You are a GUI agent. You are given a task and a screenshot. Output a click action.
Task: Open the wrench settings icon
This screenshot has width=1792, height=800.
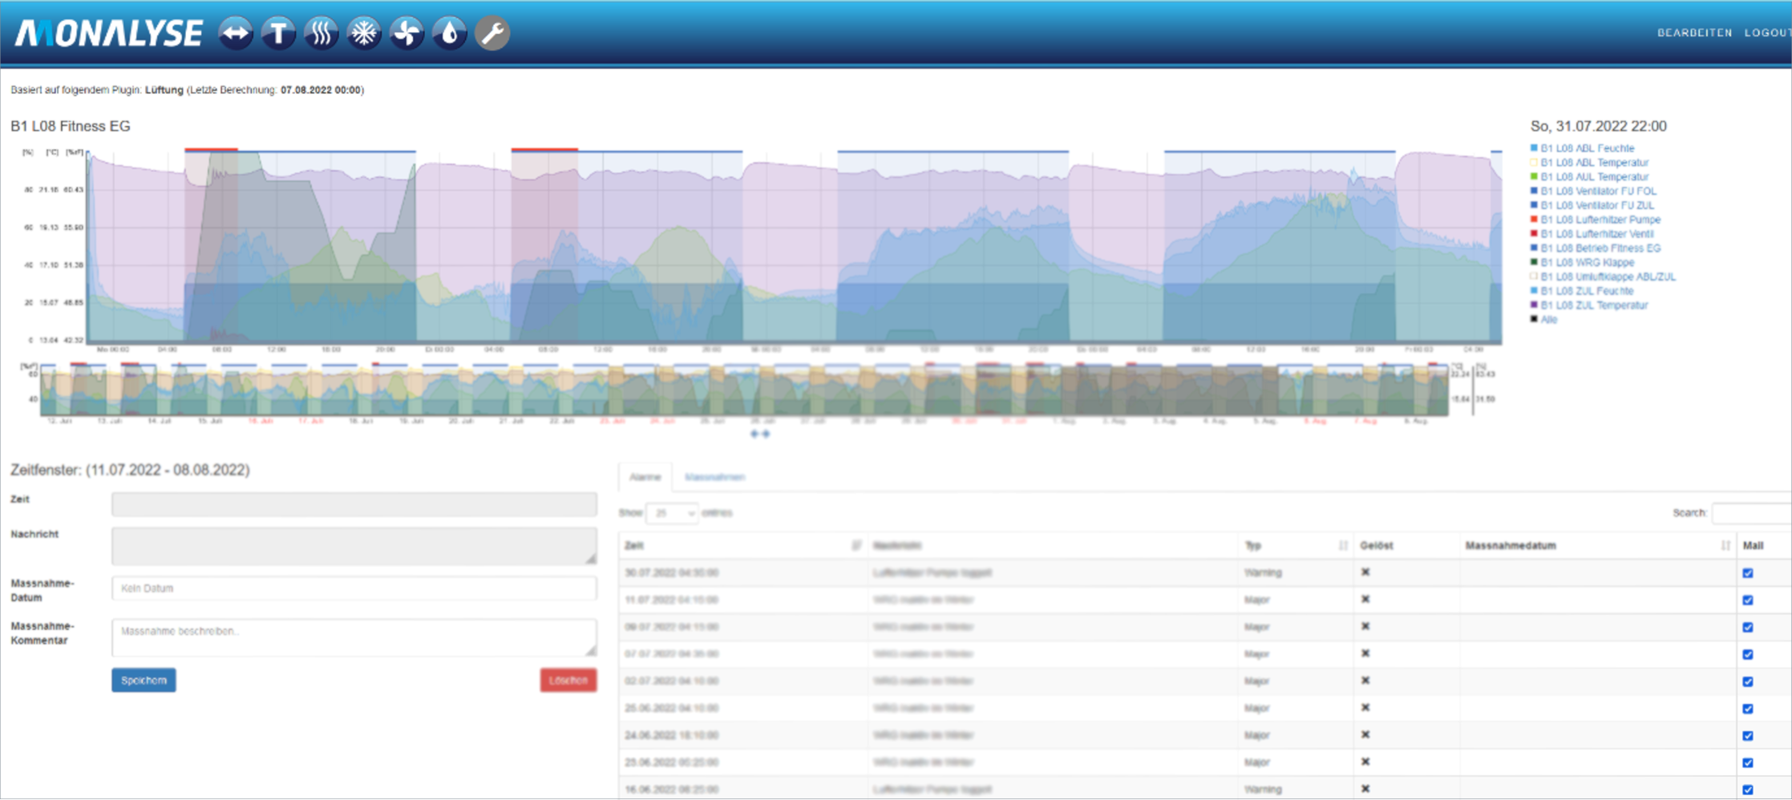click(x=492, y=34)
